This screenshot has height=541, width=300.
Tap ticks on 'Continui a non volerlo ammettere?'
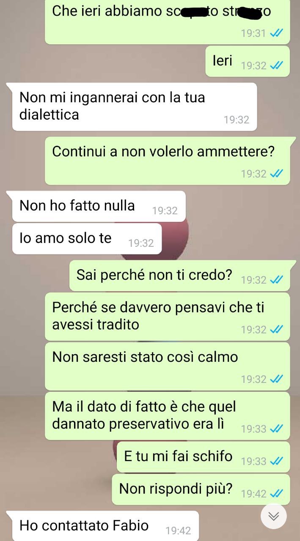pos(276,174)
